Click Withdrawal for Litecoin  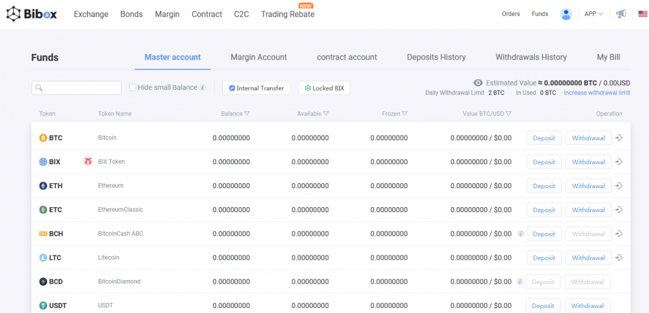(x=589, y=258)
